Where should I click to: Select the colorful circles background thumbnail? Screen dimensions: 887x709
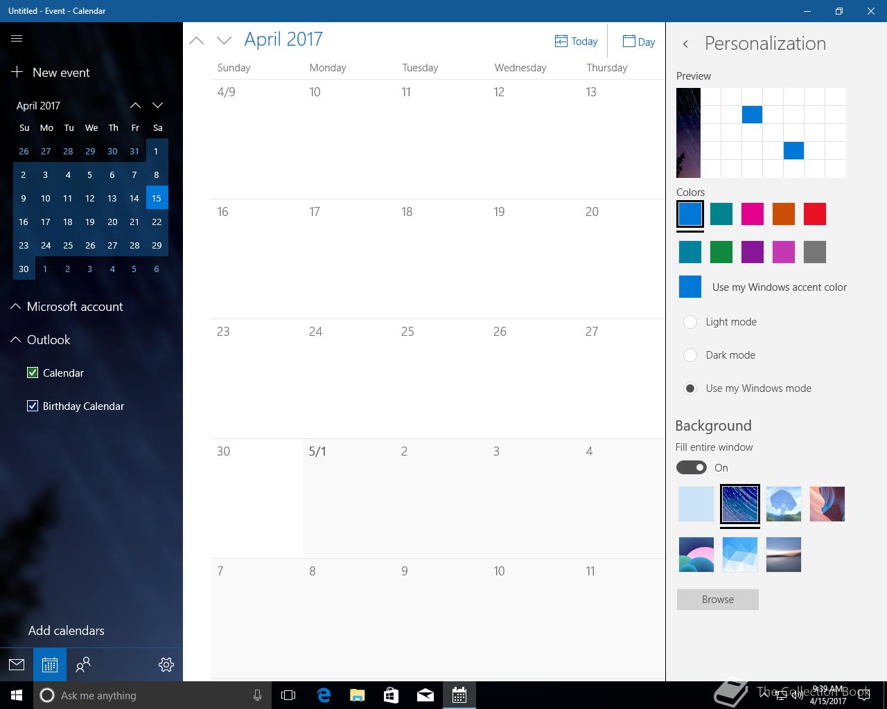coord(696,555)
